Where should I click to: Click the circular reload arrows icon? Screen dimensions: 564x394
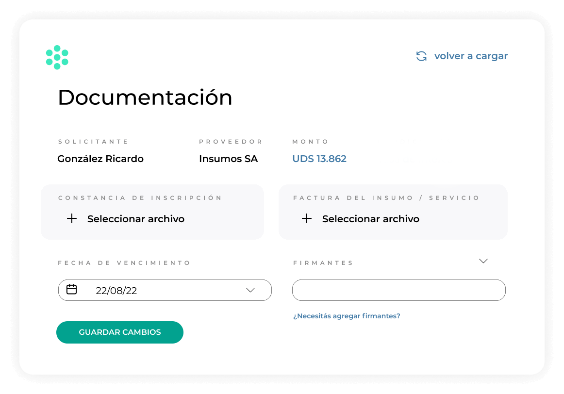[x=421, y=56]
